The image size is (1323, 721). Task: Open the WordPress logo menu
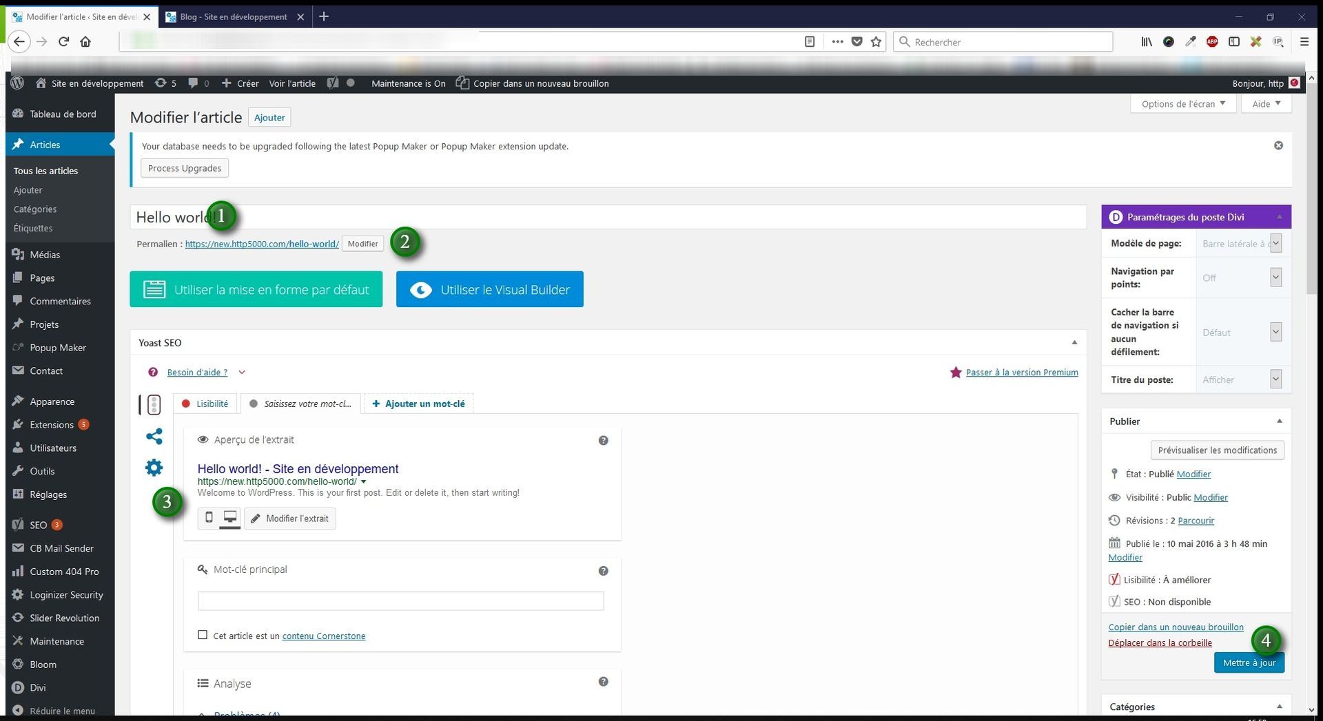[x=18, y=83]
